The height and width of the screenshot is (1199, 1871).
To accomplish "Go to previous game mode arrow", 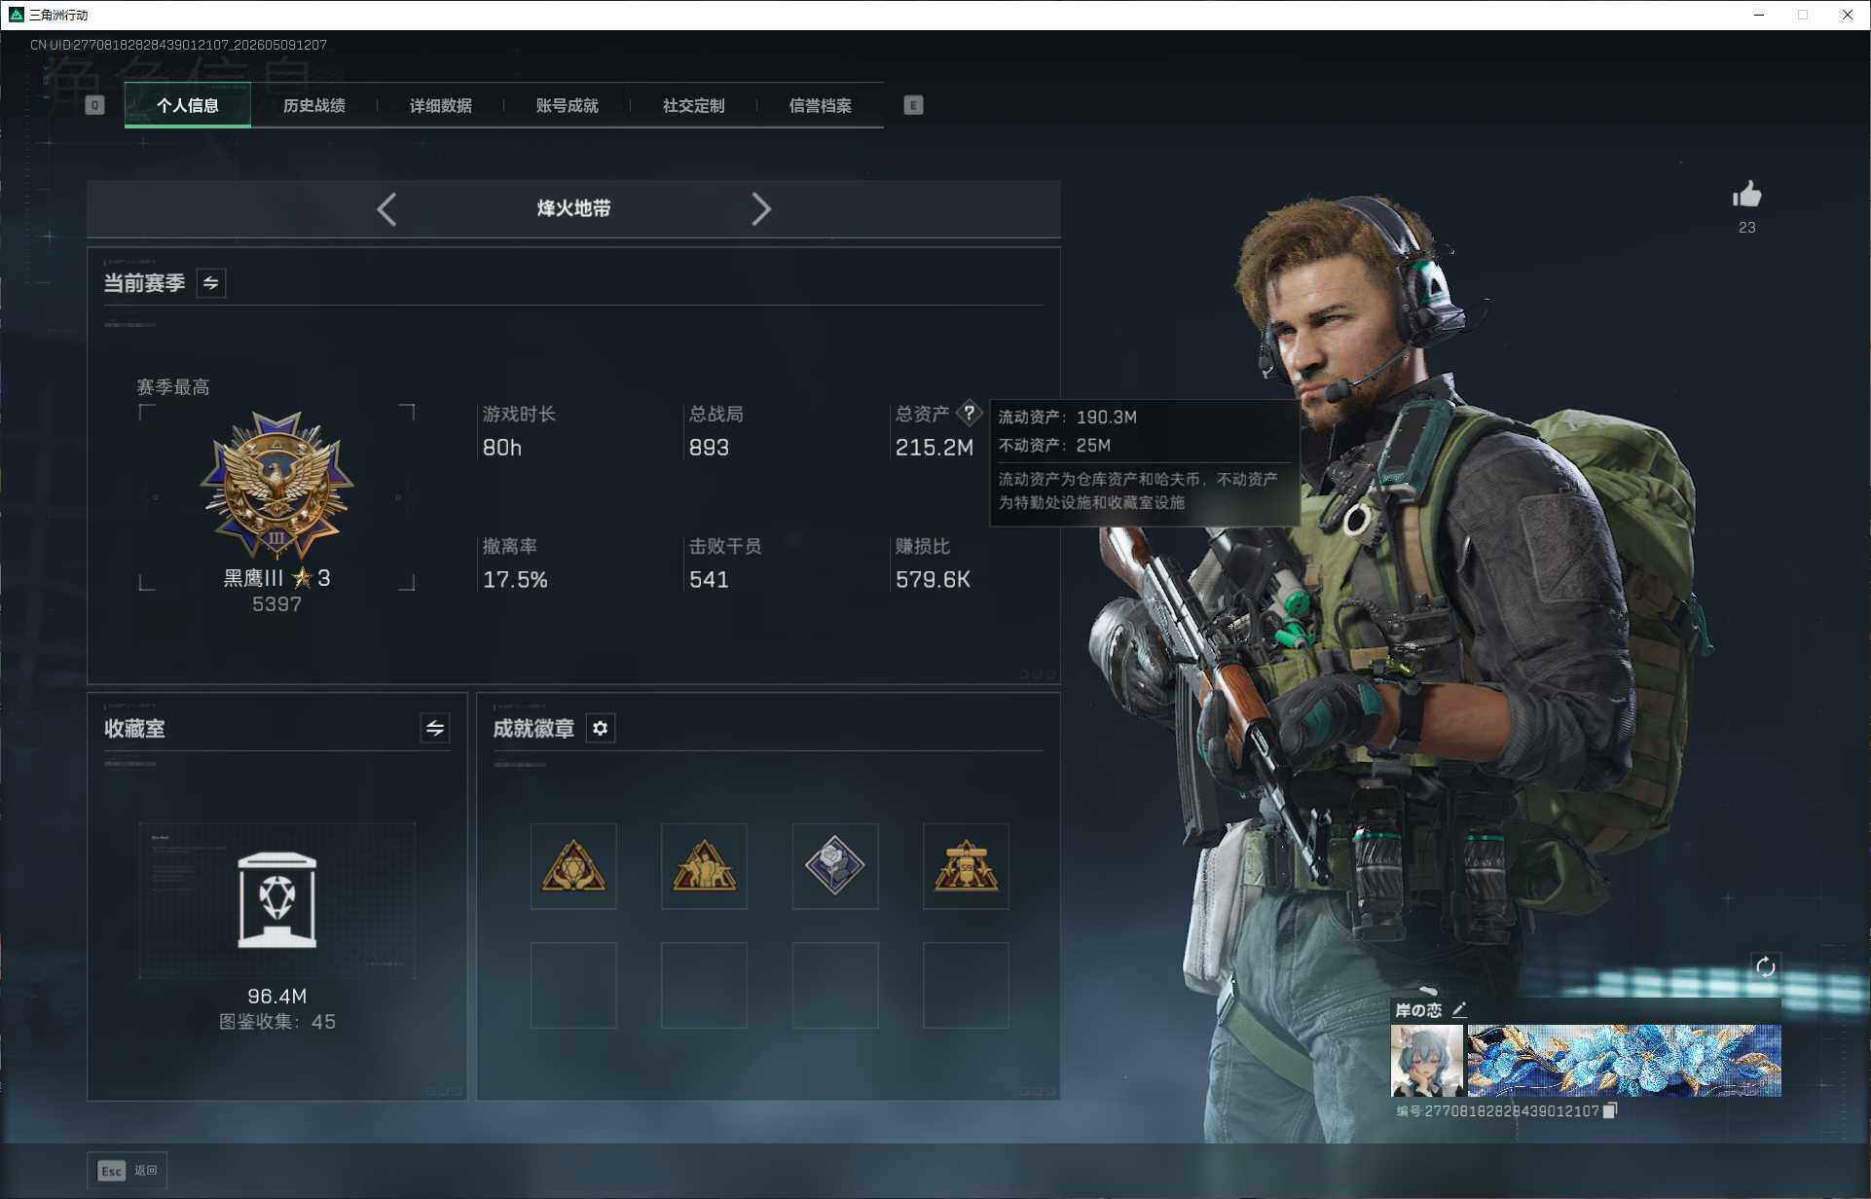I will [386, 209].
